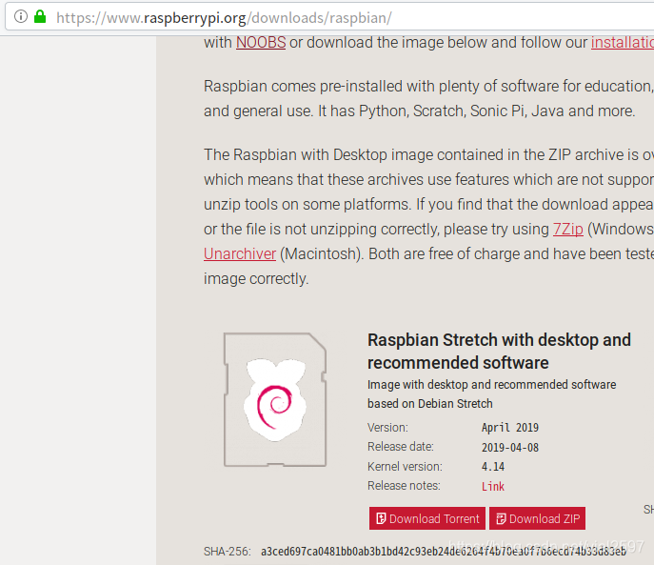
Task: Click the 'Release notes:' label
Action: click(404, 486)
